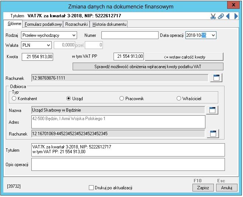Select the Właściciel radio option
The width and height of the screenshot is (243, 197).
179,99
